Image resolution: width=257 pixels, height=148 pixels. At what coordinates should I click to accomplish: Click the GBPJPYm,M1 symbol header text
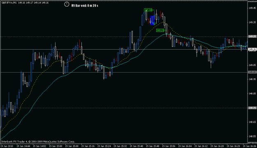[9, 3]
